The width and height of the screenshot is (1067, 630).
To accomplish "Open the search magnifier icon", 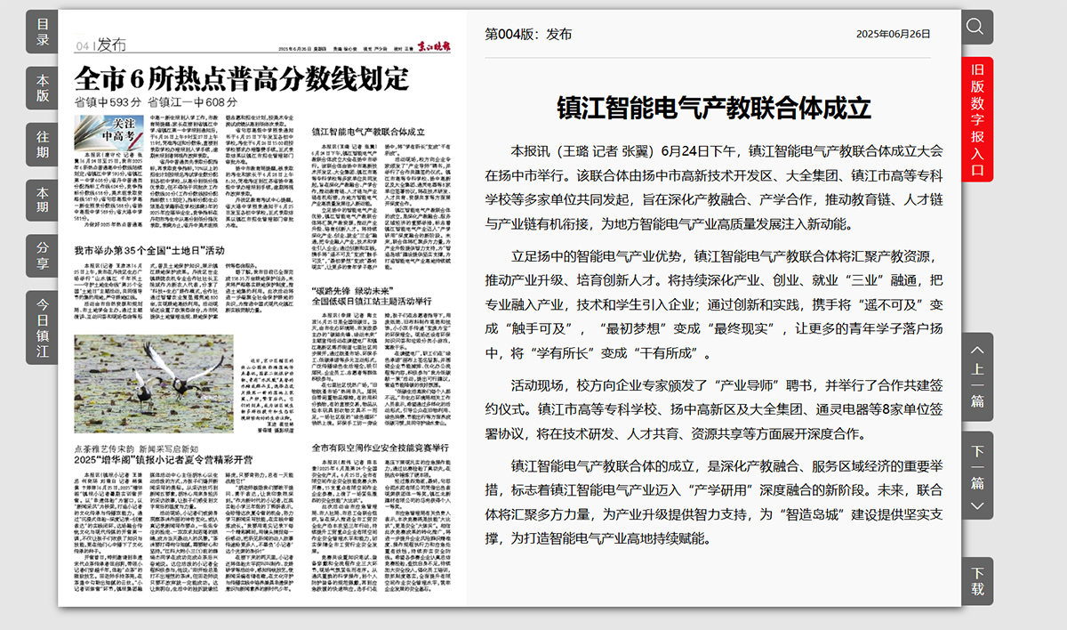I will (977, 27).
